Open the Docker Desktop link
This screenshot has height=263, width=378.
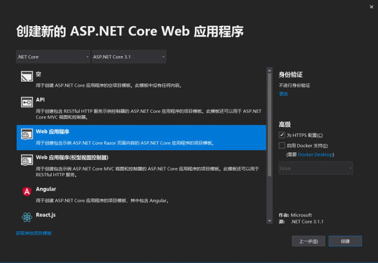click(x=316, y=155)
